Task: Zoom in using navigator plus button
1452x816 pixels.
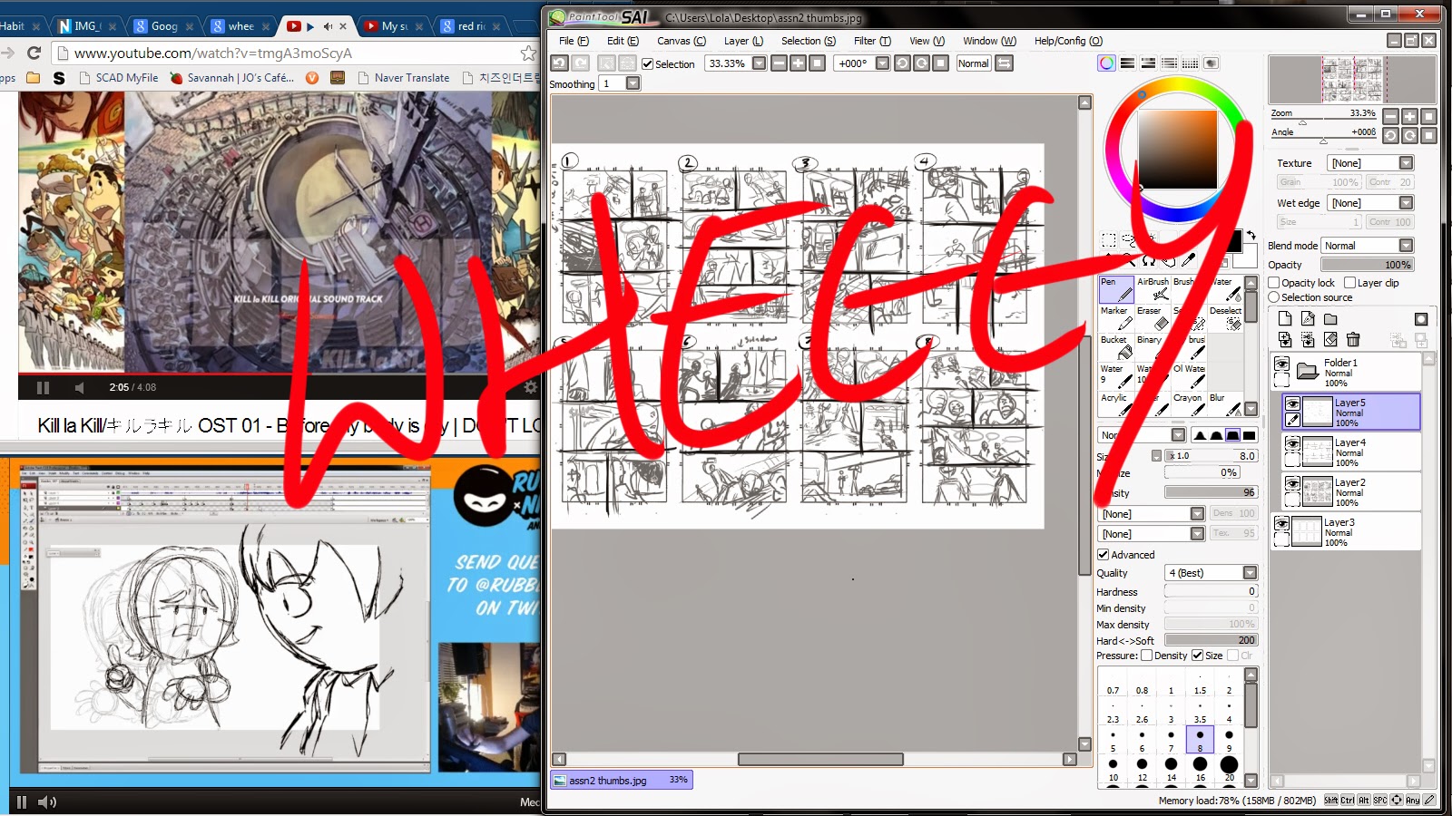Action: 1409,116
